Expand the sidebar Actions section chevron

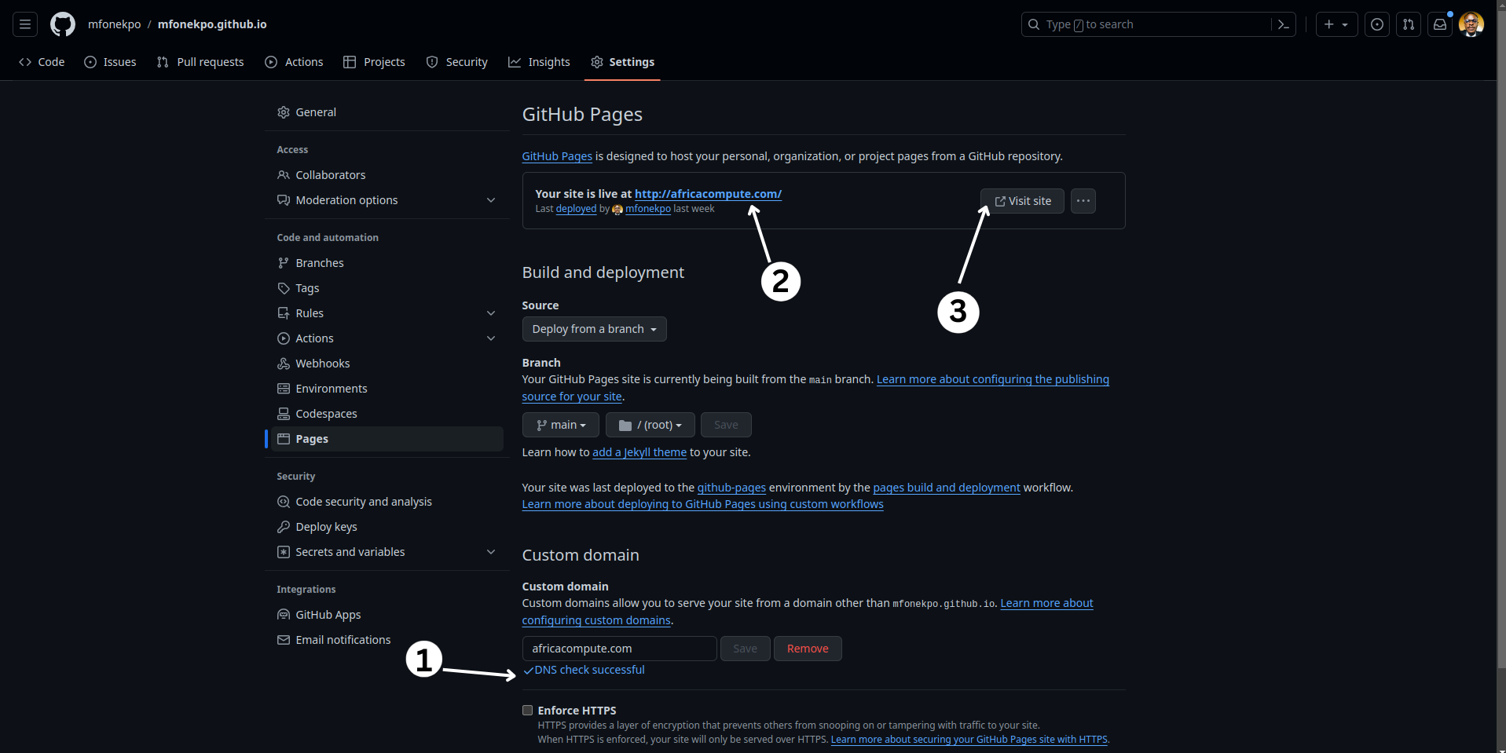[x=491, y=338]
